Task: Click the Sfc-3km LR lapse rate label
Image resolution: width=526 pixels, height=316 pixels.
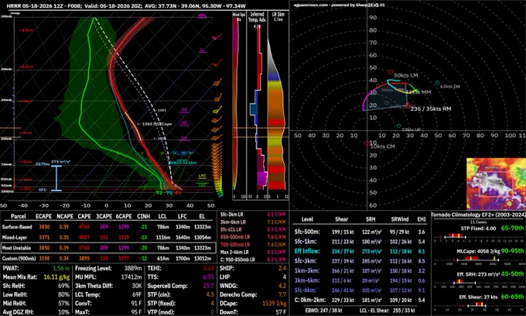Action: (x=234, y=215)
